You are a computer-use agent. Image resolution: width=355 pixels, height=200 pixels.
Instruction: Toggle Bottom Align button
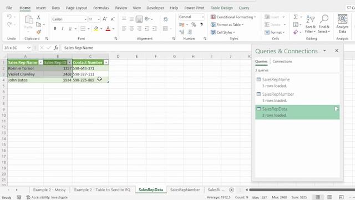pyautogui.click(x=139, y=19)
